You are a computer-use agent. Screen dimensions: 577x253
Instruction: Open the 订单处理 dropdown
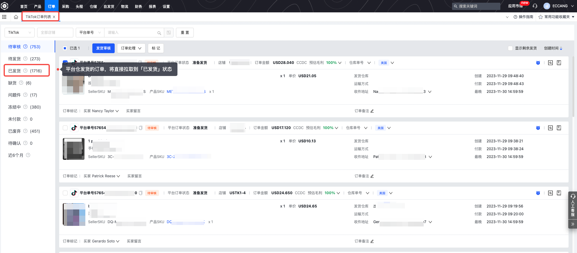(x=131, y=48)
